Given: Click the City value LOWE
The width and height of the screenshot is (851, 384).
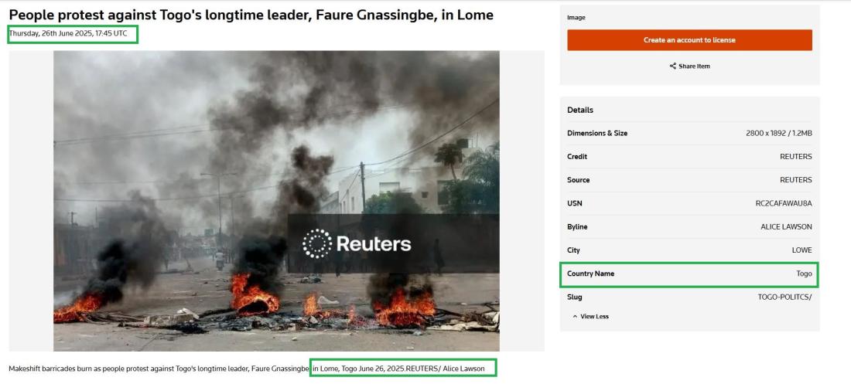Looking at the screenshot, I should [801, 250].
